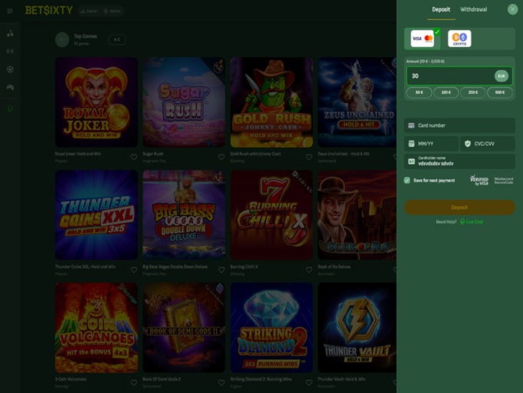The height and width of the screenshot is (393, 523).
Task: Close the deposit panel
Action: [x=512, y=9]
